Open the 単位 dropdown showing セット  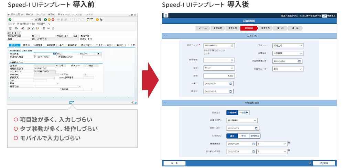point(219,68)
